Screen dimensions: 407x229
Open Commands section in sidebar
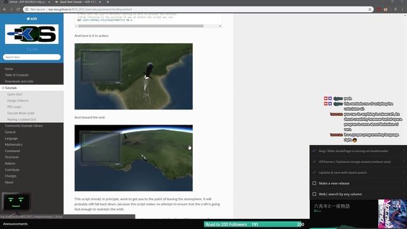[x=12, y=151]
